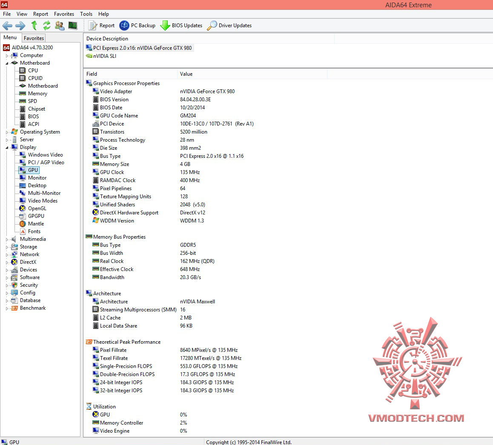
Task: Select Monitor in the Display tree
Action: tap(37, 177)
